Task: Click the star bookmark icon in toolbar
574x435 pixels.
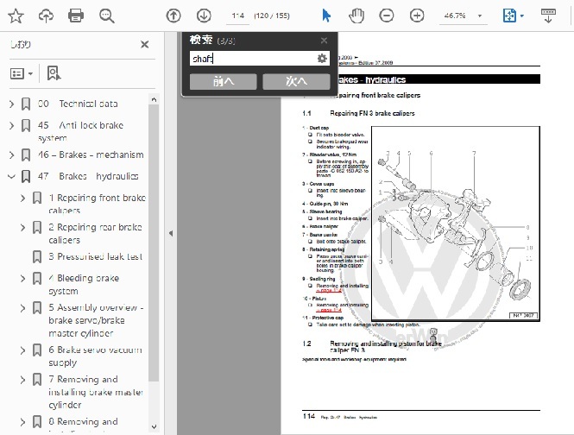Action: 16,16
